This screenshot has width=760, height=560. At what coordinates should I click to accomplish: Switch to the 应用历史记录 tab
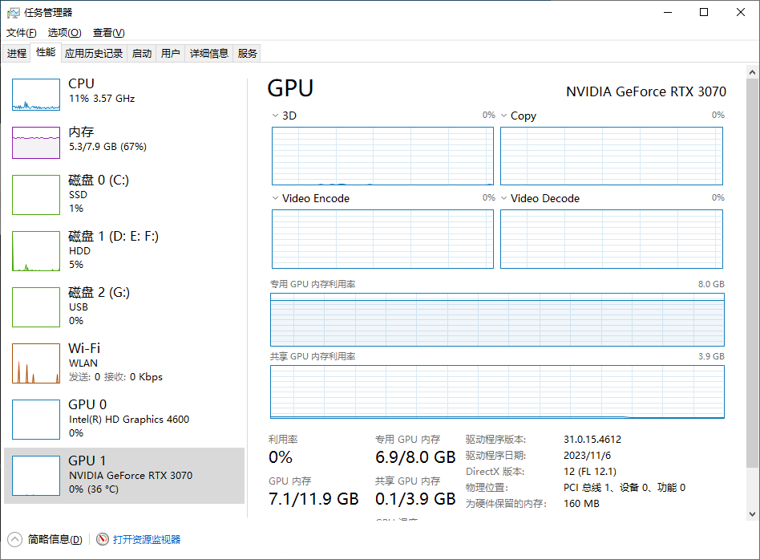coord(94,54)
